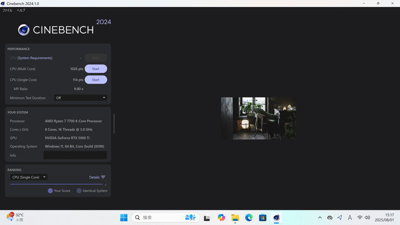Open the GPU System Requirements link
Viewport: 400px width, 225px height.
coord(34,58)
